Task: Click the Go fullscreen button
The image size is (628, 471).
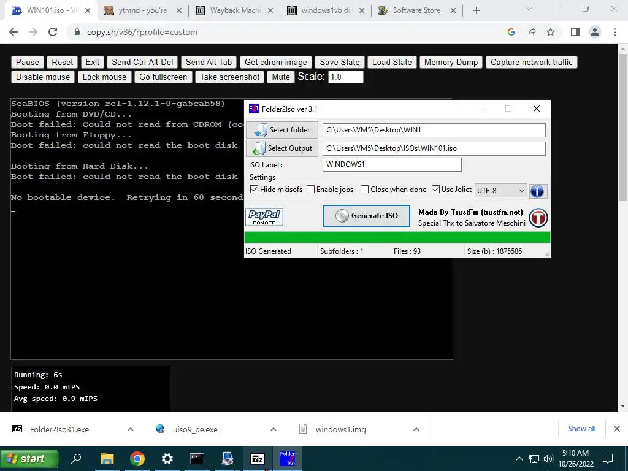Action: [x=163, y=77]
